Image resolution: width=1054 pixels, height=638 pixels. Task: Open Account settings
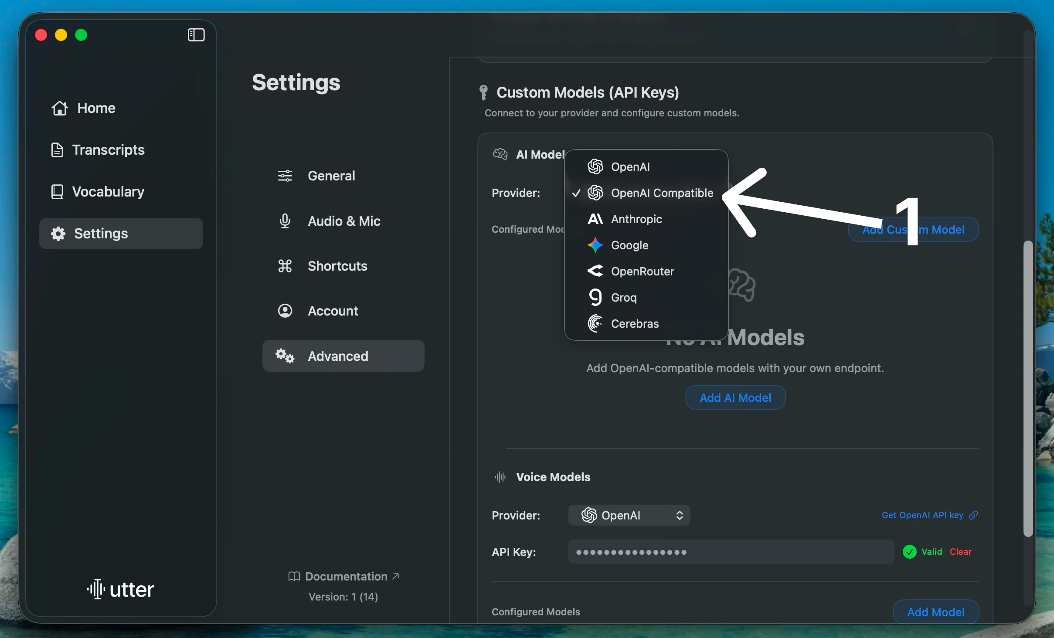(x=333, y=311)
